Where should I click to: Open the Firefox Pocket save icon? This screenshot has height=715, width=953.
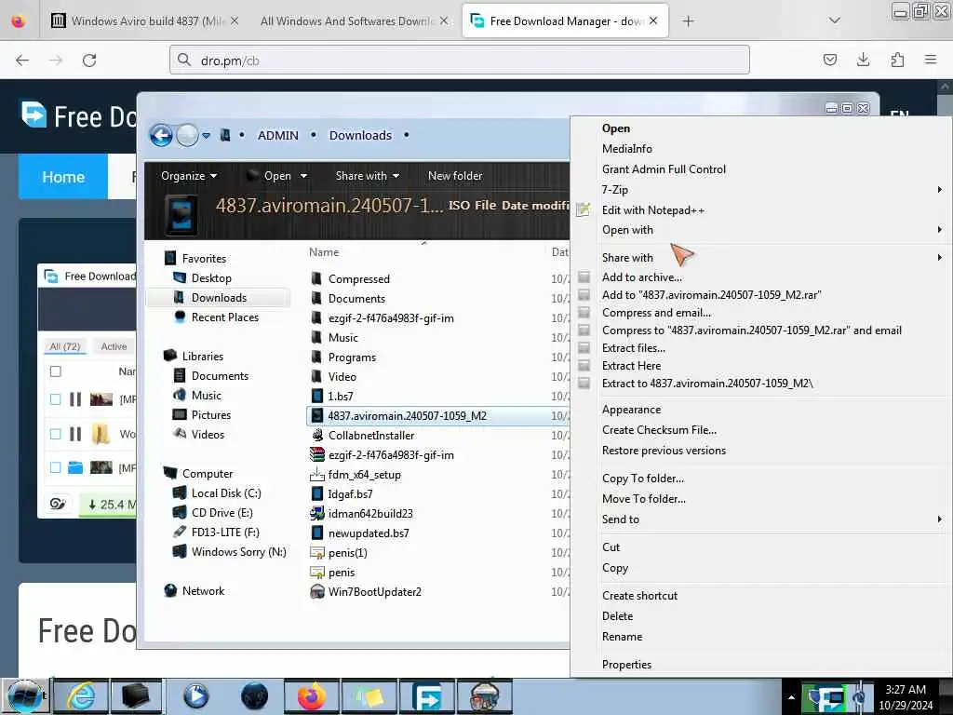(x=829, y=60)
